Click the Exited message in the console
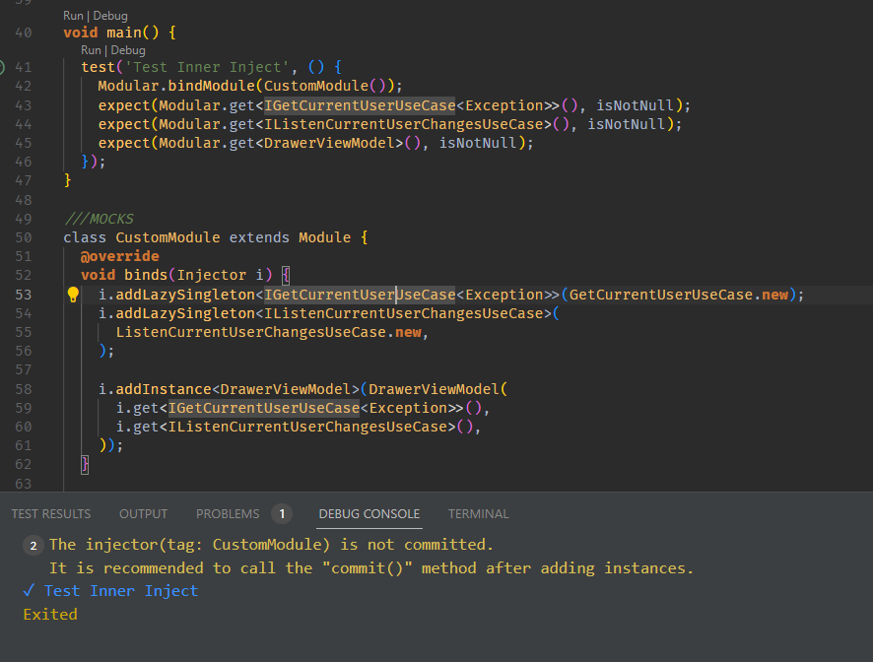This screenshot has width=873, height=662. point(50,614)
